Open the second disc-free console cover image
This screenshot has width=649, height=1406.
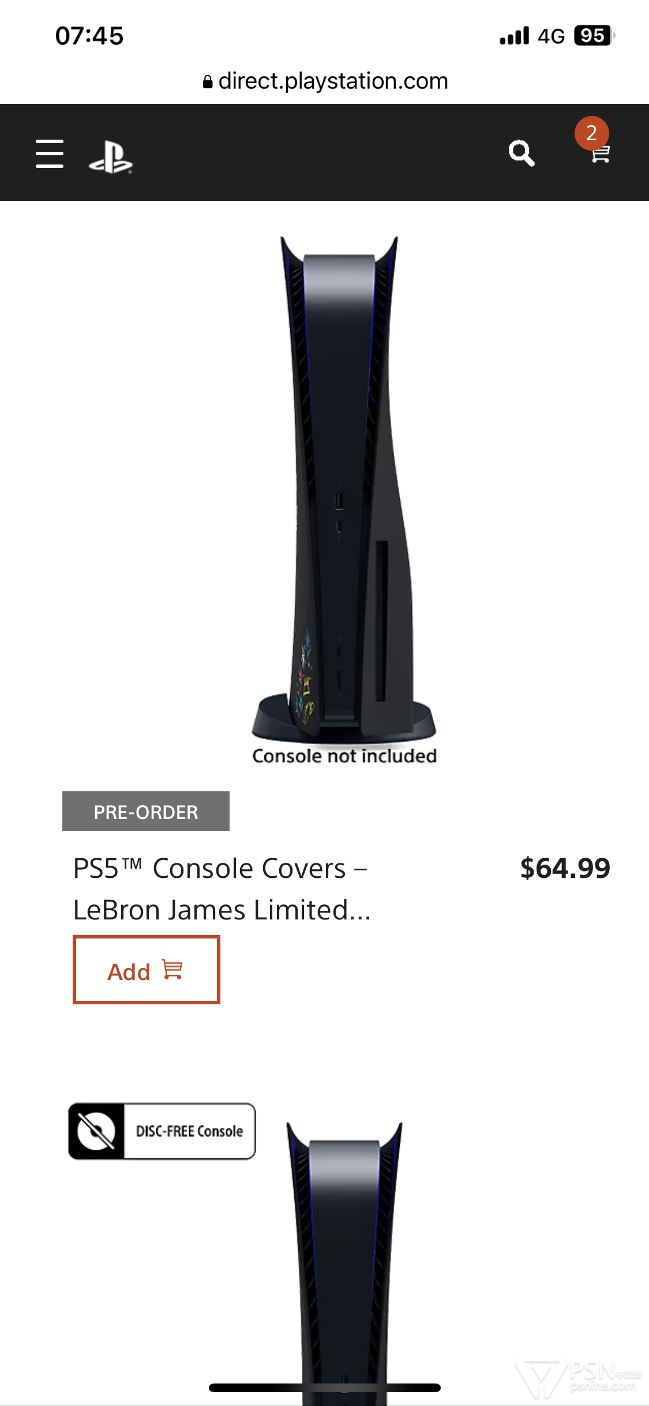click(345, 1263)
